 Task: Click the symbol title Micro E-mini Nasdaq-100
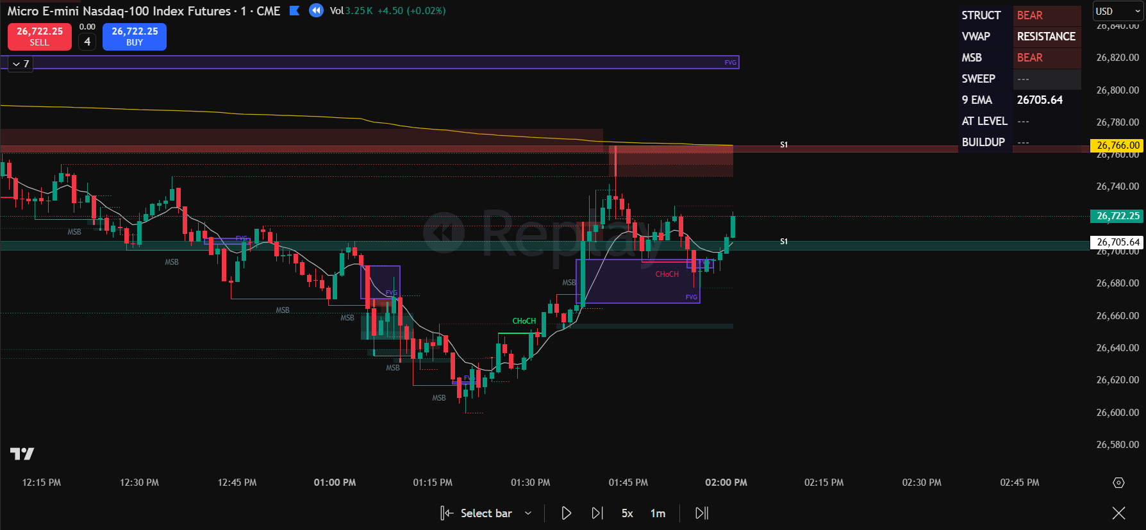[119, 11]
